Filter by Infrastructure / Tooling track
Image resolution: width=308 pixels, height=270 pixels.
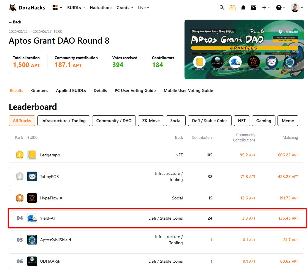(63, 121)
